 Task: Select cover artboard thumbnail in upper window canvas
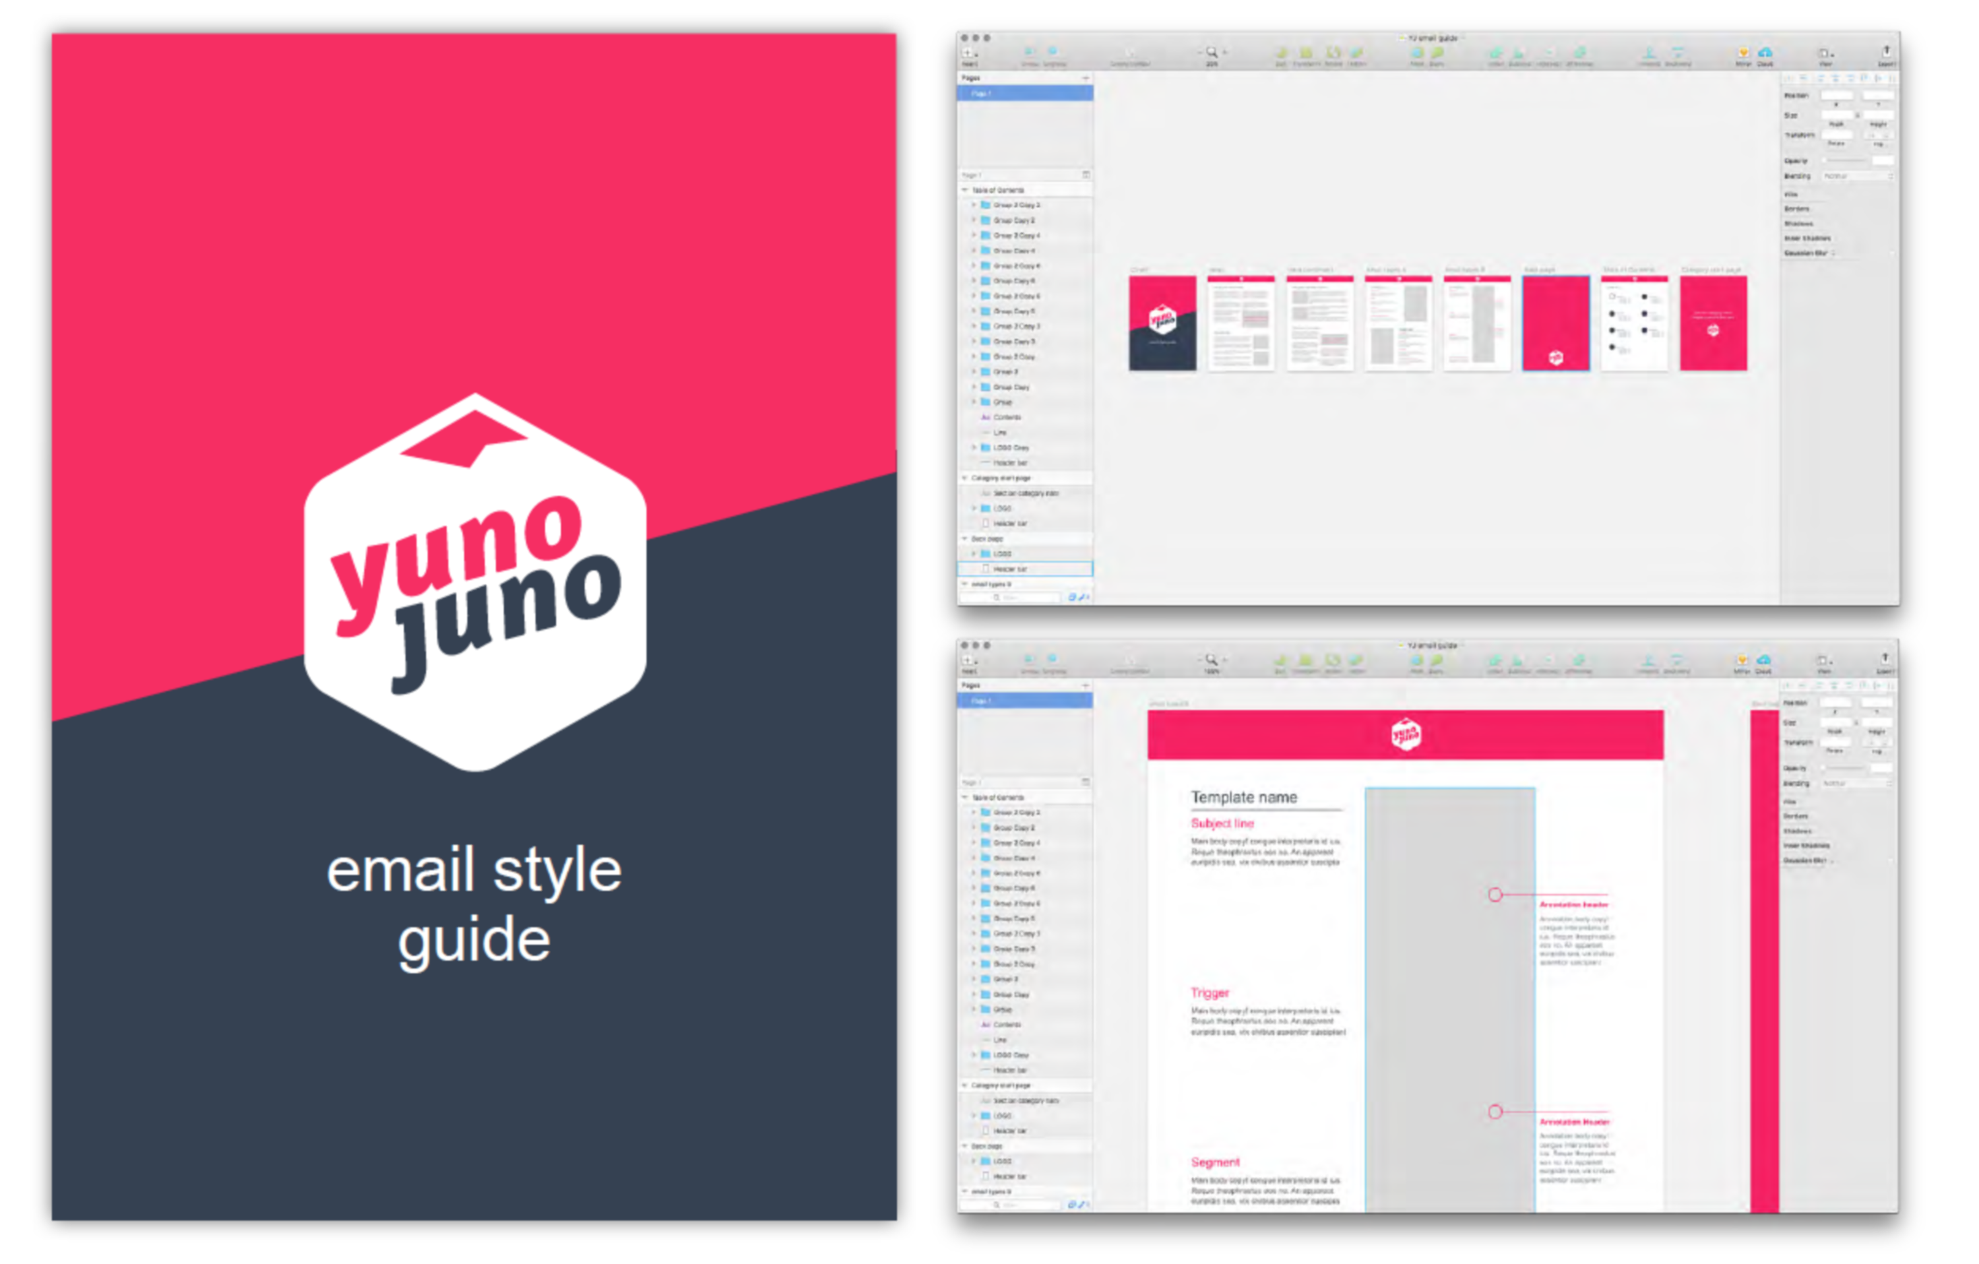1162,323
